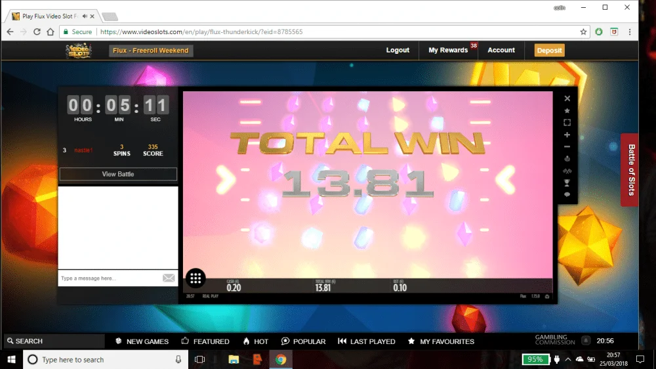Screen dimensions: 656x369
Task: Click the Secure site info badge
Action: pos(78,32)
